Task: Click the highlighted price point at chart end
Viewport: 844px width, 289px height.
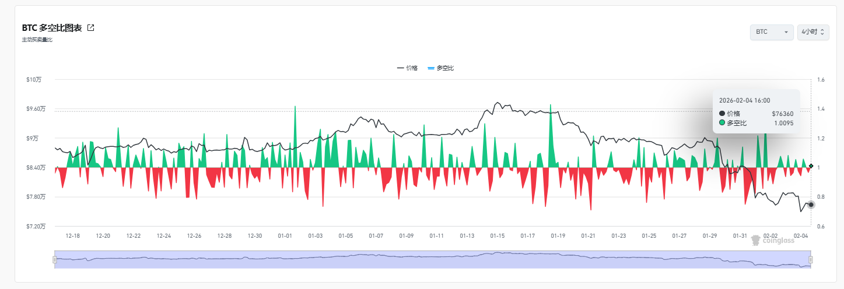Action: pyautogui.click(x=811, y=205)
